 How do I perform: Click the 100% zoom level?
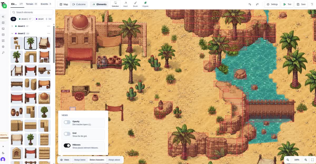[x=297, y=160]
